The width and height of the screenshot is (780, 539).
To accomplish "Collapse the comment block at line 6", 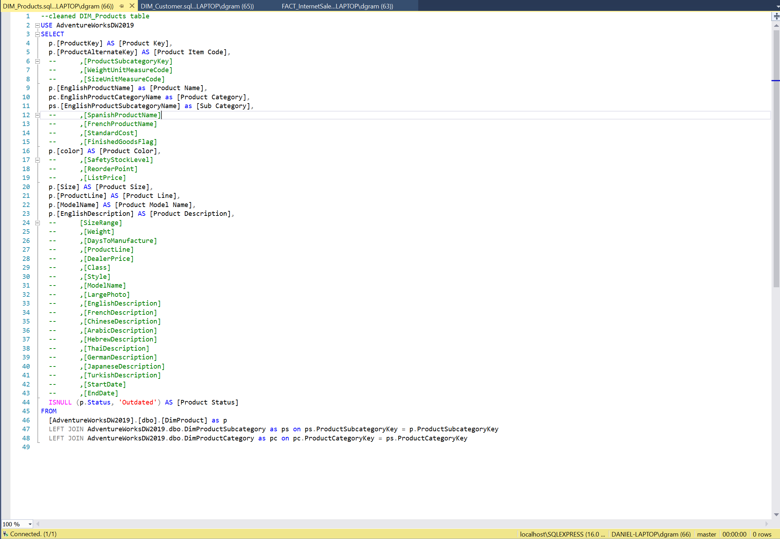I will click(x=37, y=61).
